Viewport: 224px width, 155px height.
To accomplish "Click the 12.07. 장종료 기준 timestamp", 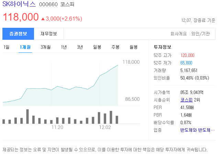I will click(198, 20).
